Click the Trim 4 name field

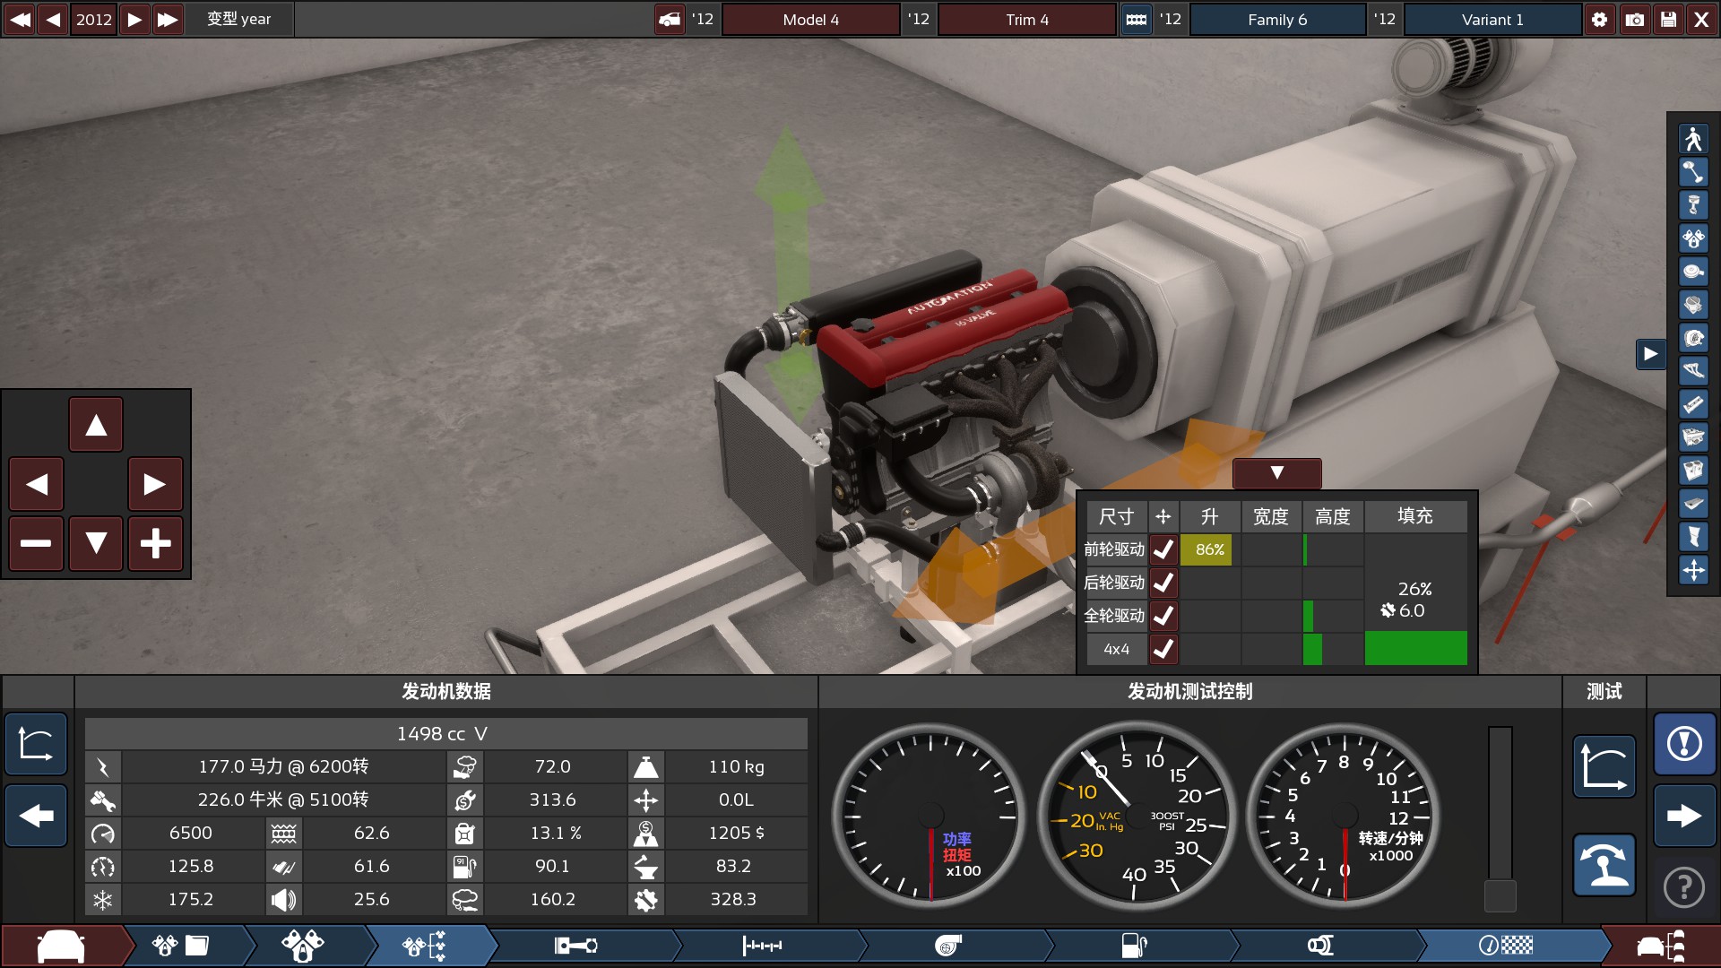pyautogui.click(x=1026, y=19)
